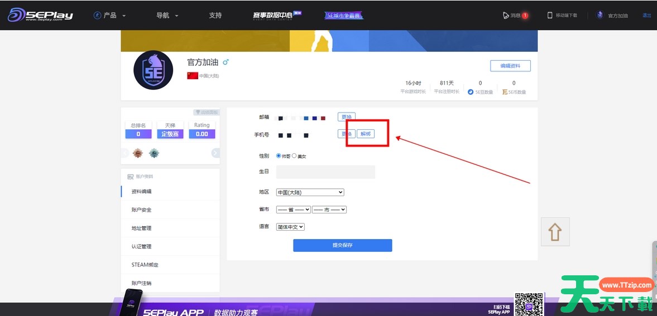
Task: Click the 总排名 value 0
Action: (138, 134)
